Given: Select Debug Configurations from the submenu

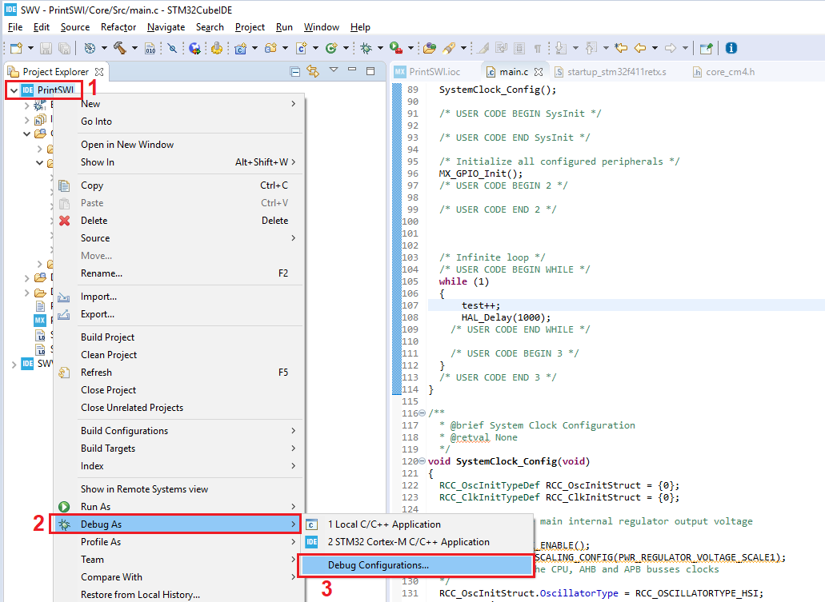Looking at the screenshot, I should tap(415, 565).
